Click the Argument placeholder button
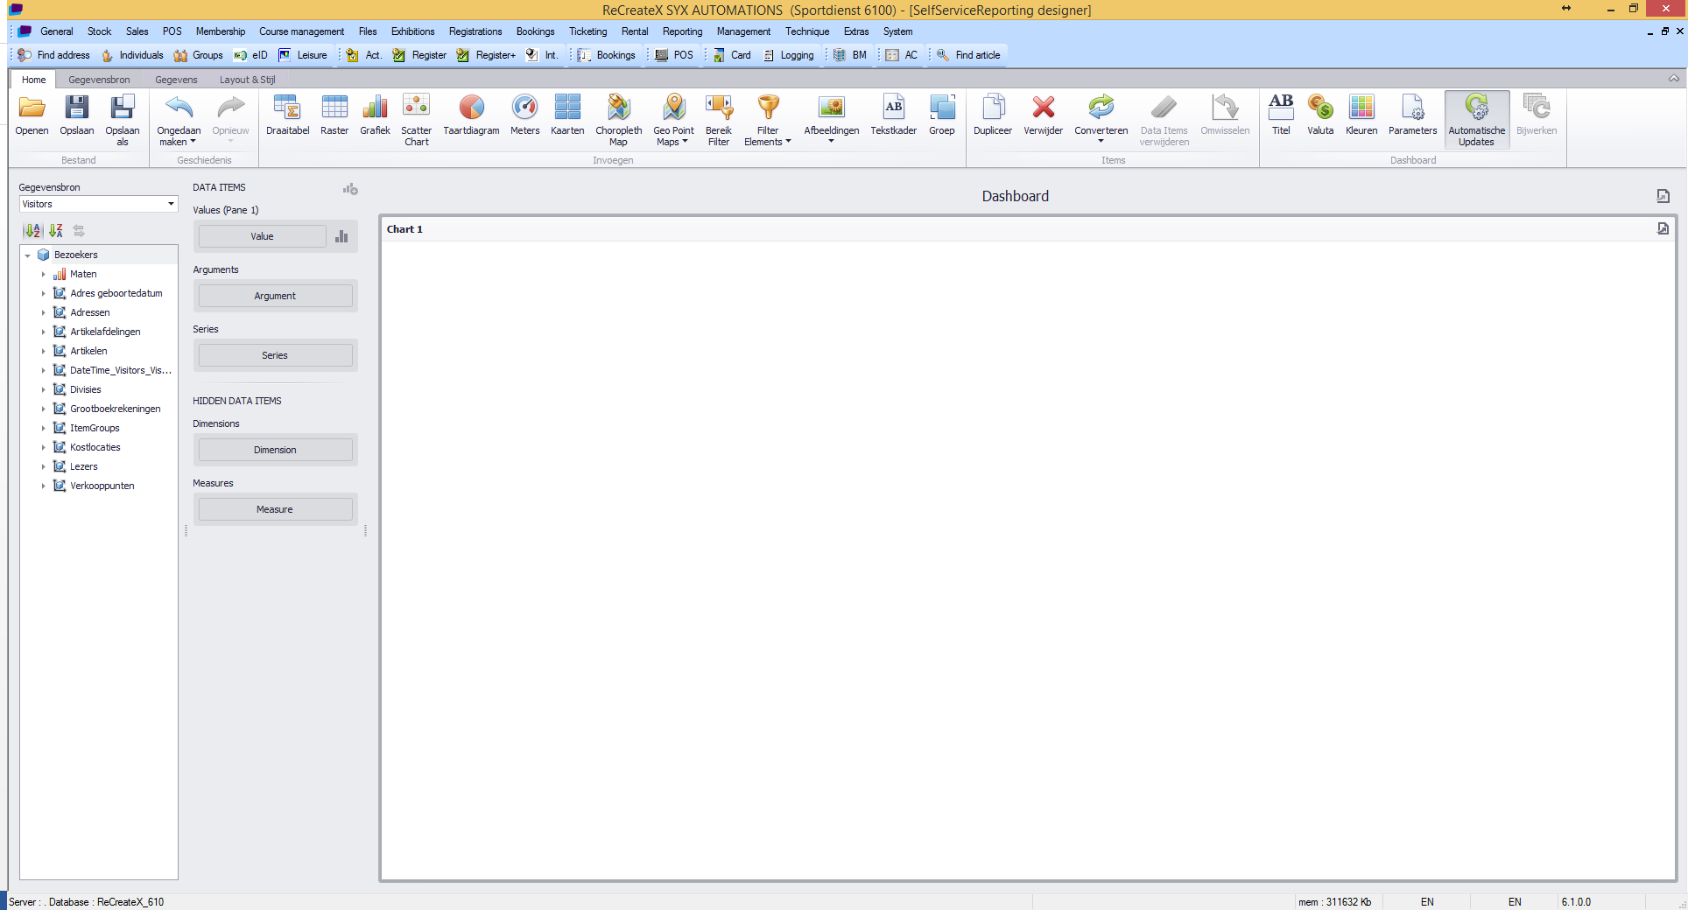Screen dimensions: 1688x910 tap(275, 296)
